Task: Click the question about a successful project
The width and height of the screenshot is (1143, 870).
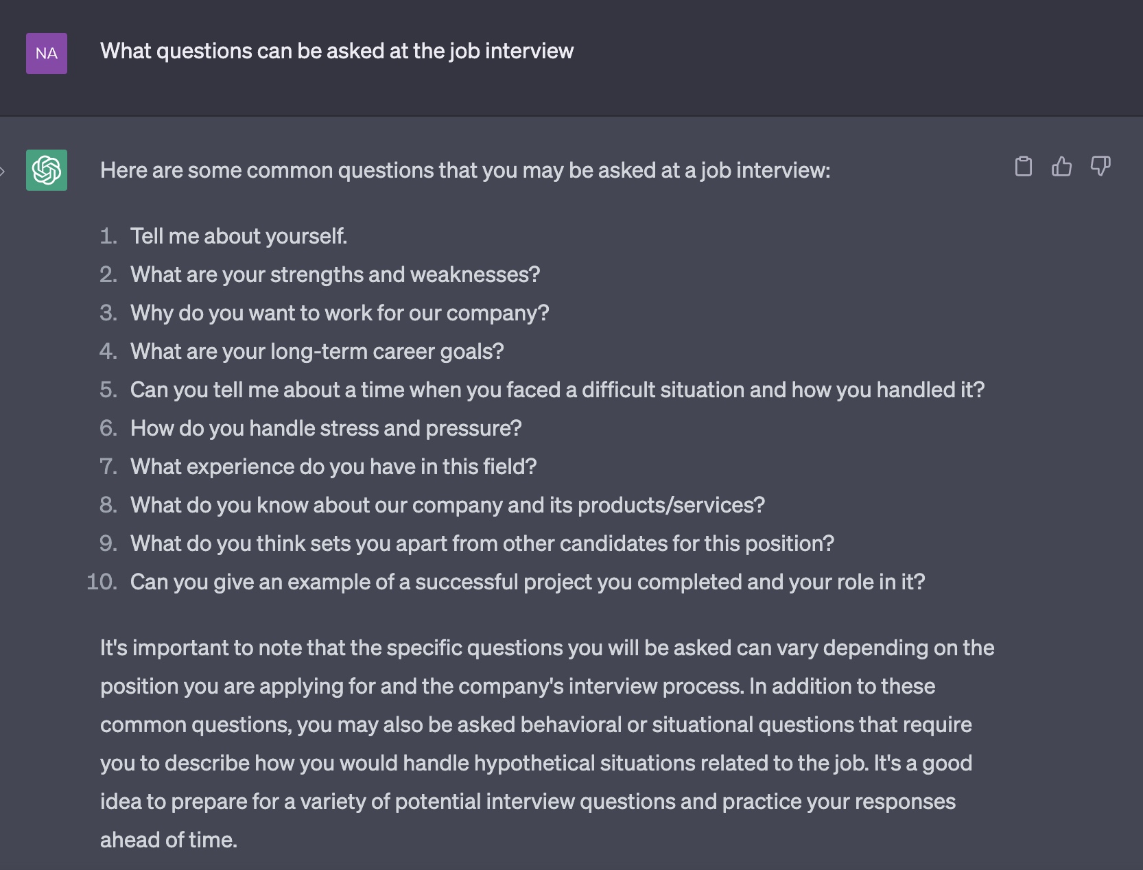Action: tap(528, 582)
